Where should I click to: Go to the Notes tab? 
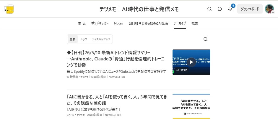118,23
